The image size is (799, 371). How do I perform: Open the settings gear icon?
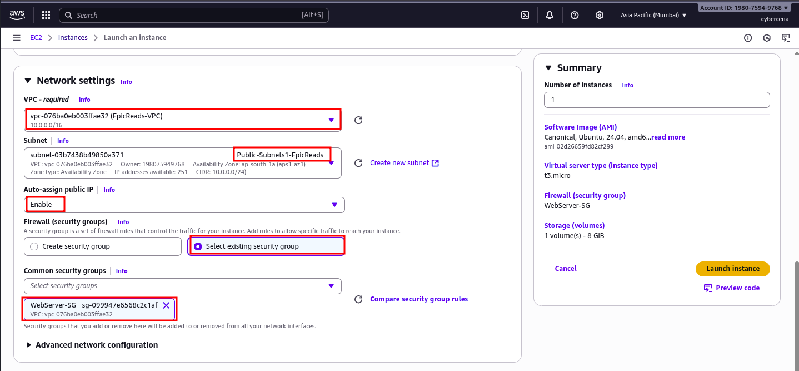click(600, 15)
